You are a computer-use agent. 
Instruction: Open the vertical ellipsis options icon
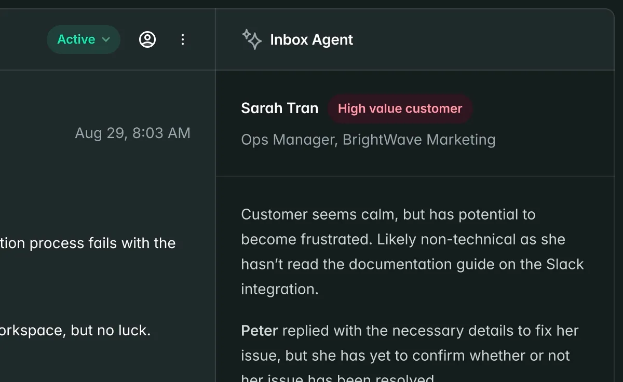pos(182,39)
